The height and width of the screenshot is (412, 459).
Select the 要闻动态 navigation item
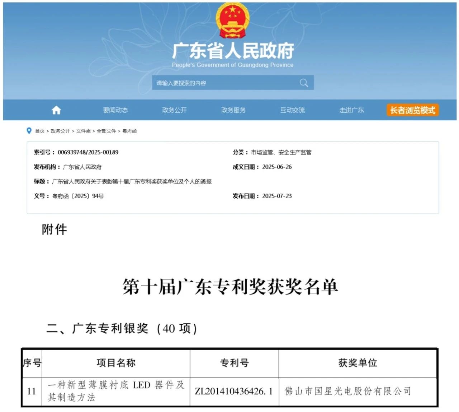(x=115, y=110)
